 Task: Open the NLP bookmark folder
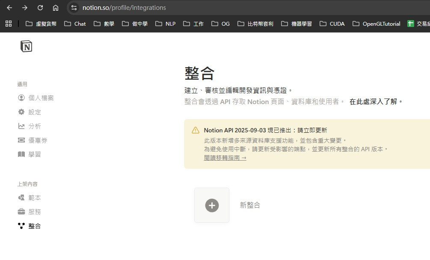tap(165, 24)
